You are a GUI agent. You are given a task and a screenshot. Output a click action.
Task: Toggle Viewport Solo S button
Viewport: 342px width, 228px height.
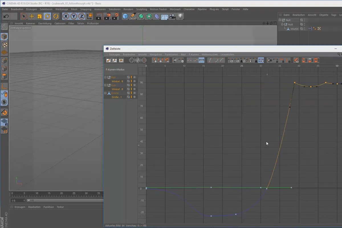[4, 102]
